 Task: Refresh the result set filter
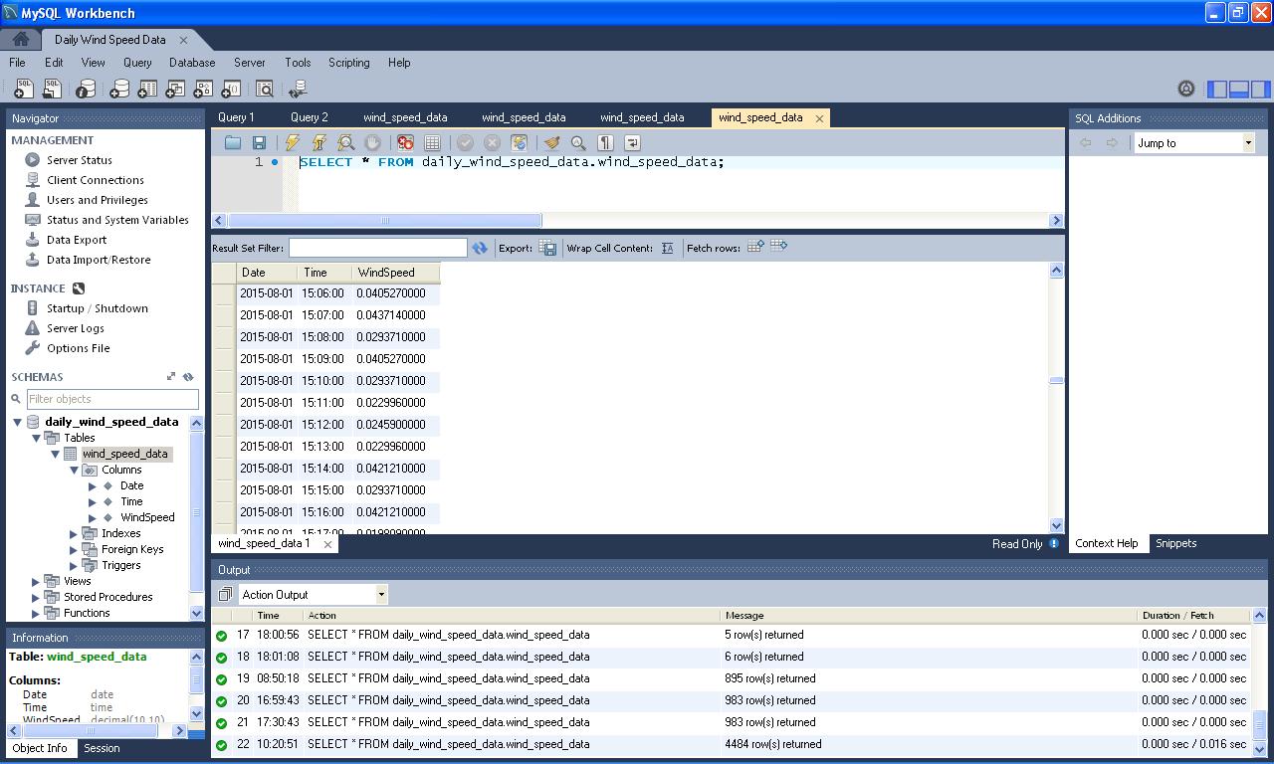point(480,248)
